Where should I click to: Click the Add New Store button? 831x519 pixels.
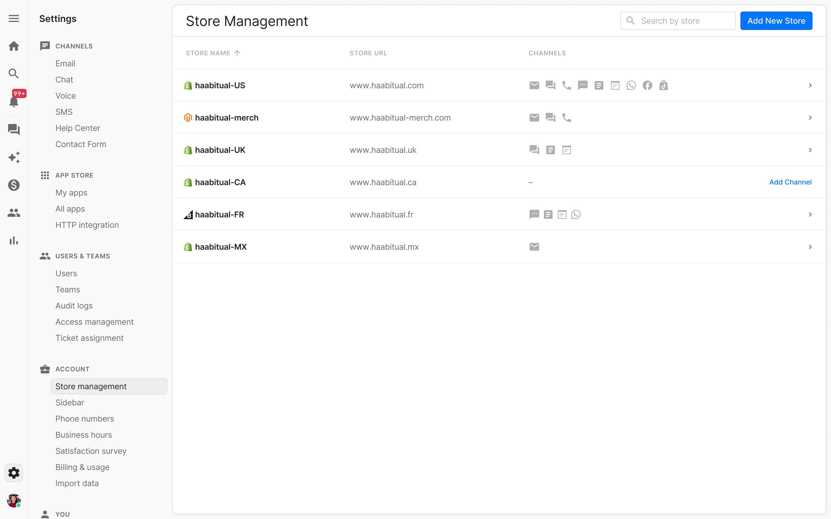pyautogui.click(x=776, y=21)
